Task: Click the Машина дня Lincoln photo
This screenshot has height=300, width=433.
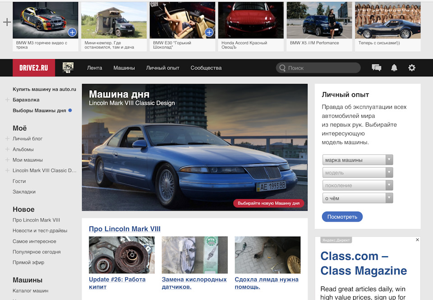Action: click(195, 147)
